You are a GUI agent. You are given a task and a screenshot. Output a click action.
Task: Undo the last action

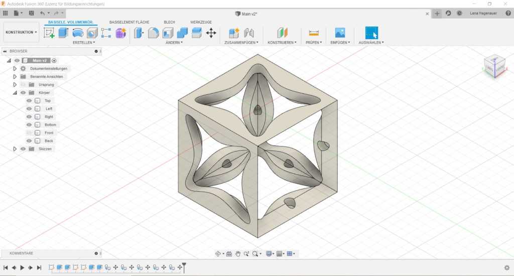[42, 13]
